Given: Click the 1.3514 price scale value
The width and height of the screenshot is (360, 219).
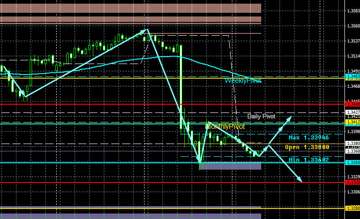Looking at the screenshot, I should click(353, 56).
